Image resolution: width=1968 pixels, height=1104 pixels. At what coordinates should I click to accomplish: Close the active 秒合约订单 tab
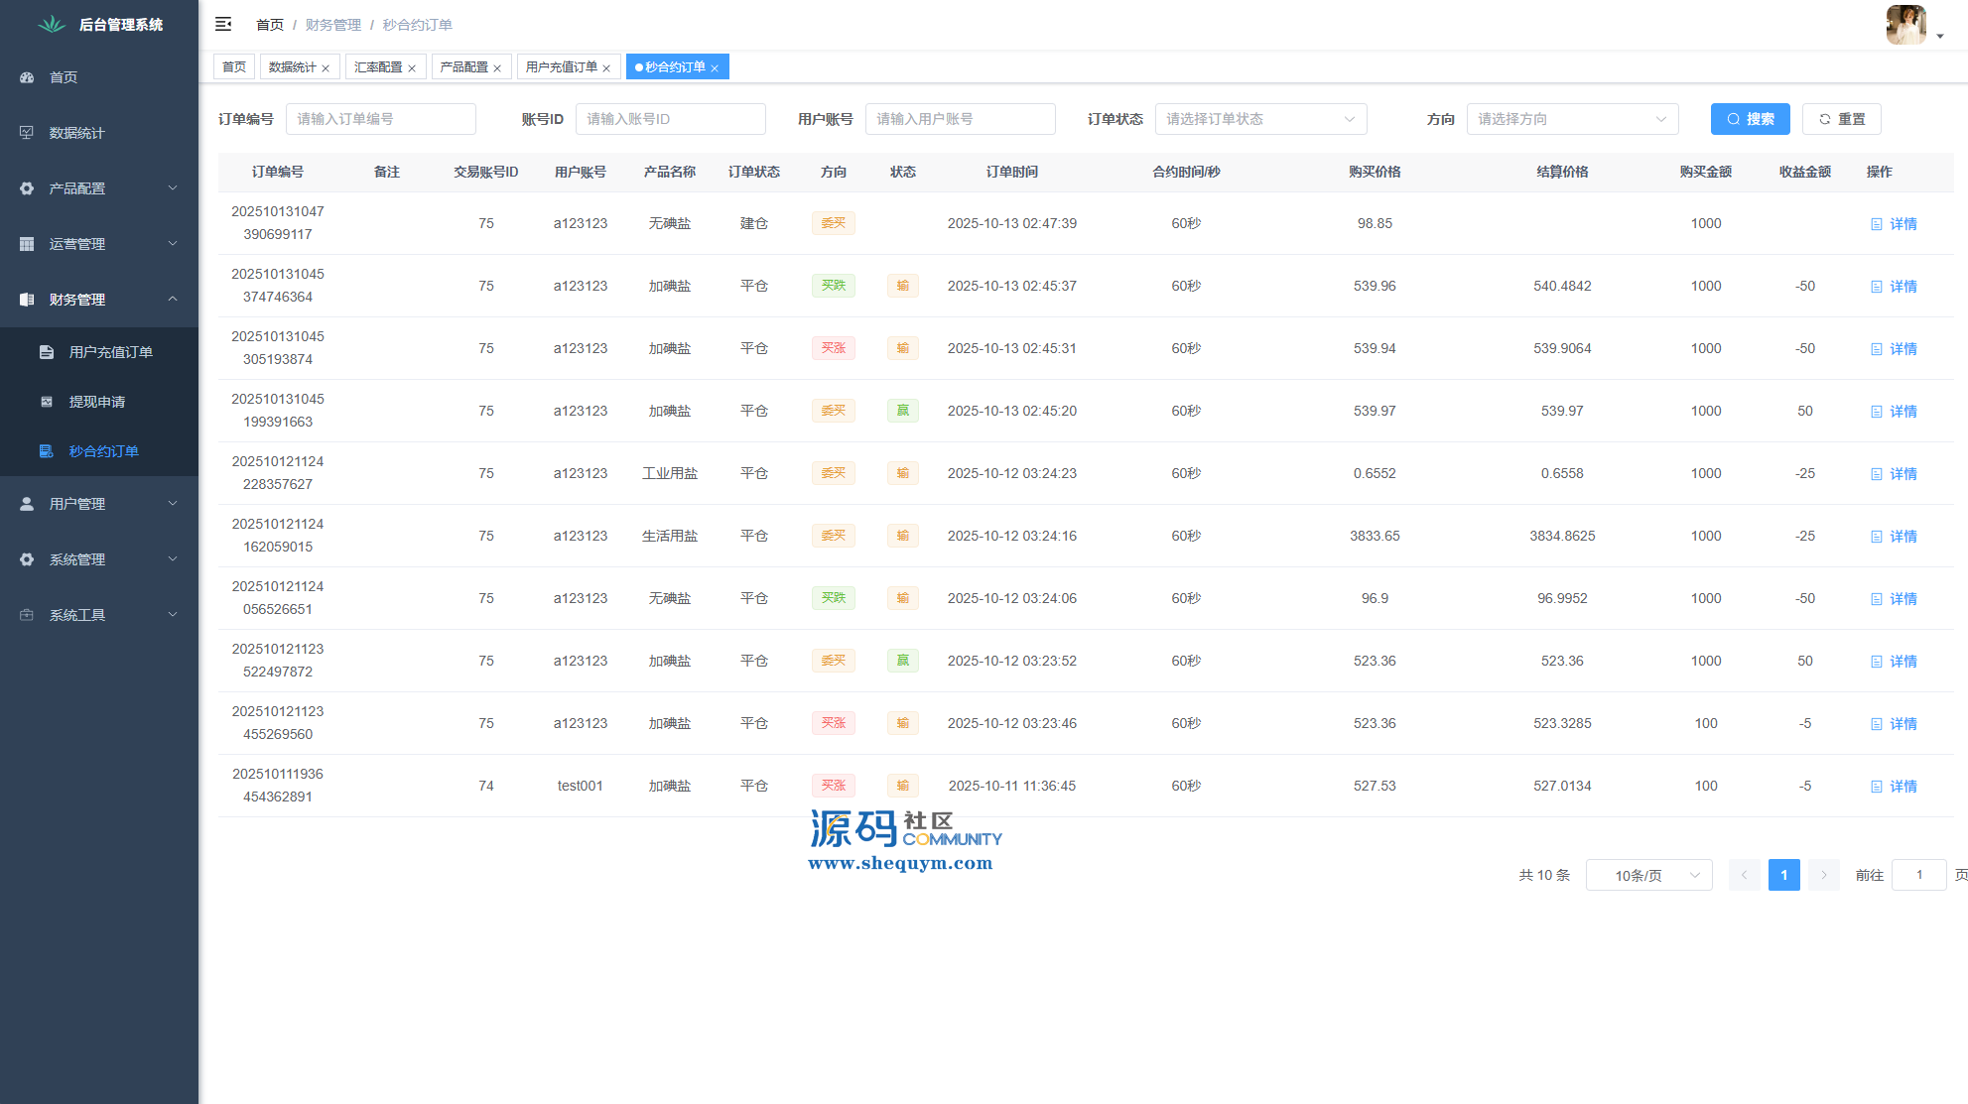(715, 68)
